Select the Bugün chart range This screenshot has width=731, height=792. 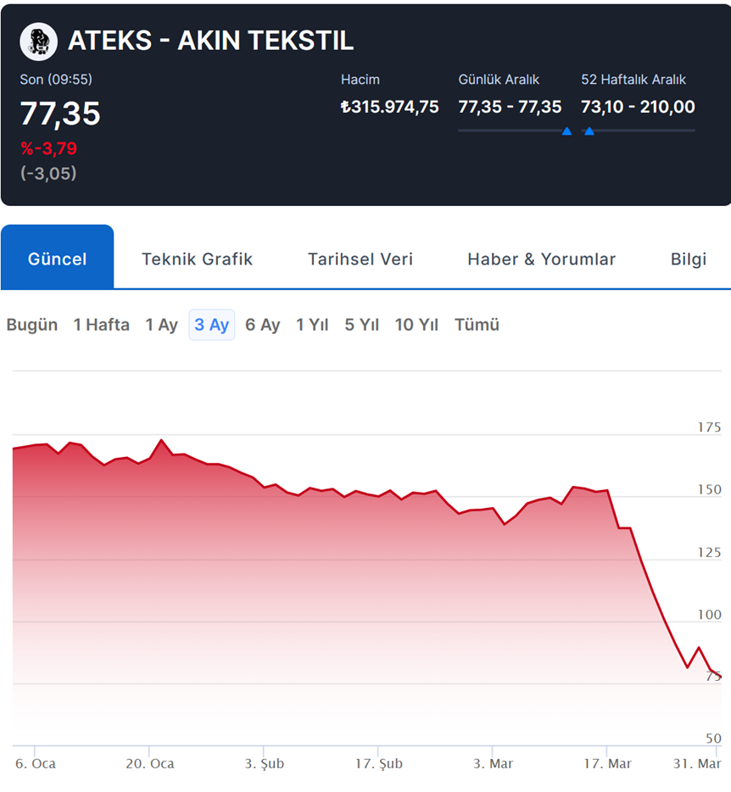click(32, 325)
